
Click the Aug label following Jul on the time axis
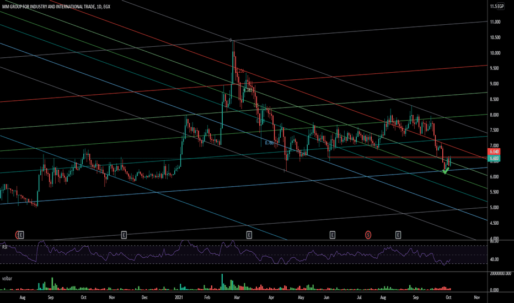[383, 297]
